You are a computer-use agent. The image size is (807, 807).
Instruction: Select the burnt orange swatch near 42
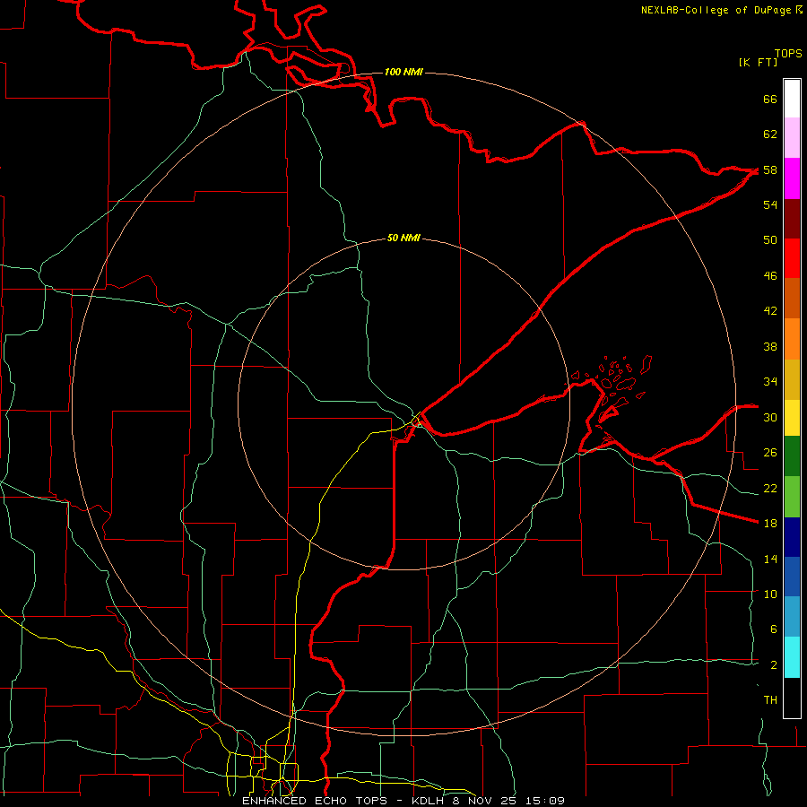792,298
